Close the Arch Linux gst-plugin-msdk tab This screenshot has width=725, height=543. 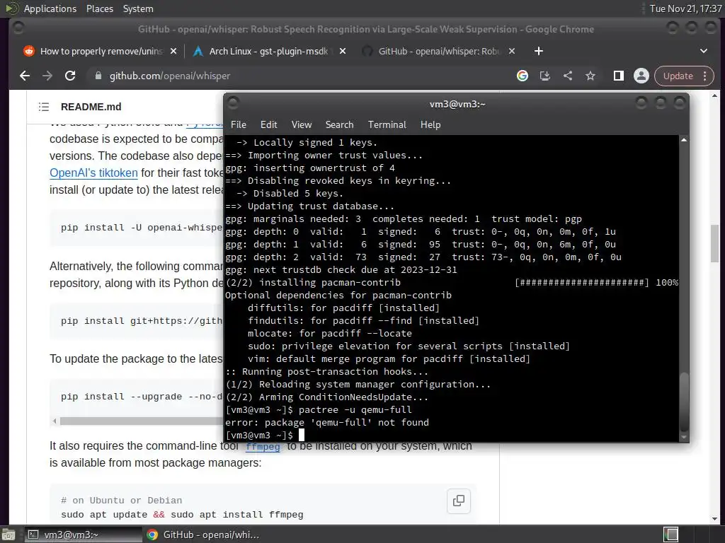click(x=343, y=51)
